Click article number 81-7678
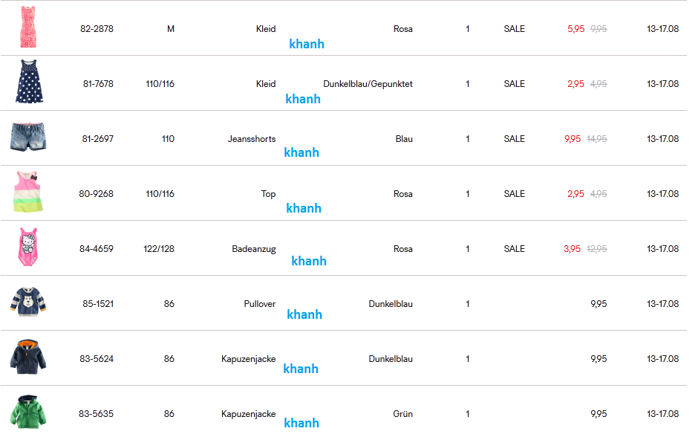695x440 pixels. point(98,84)
